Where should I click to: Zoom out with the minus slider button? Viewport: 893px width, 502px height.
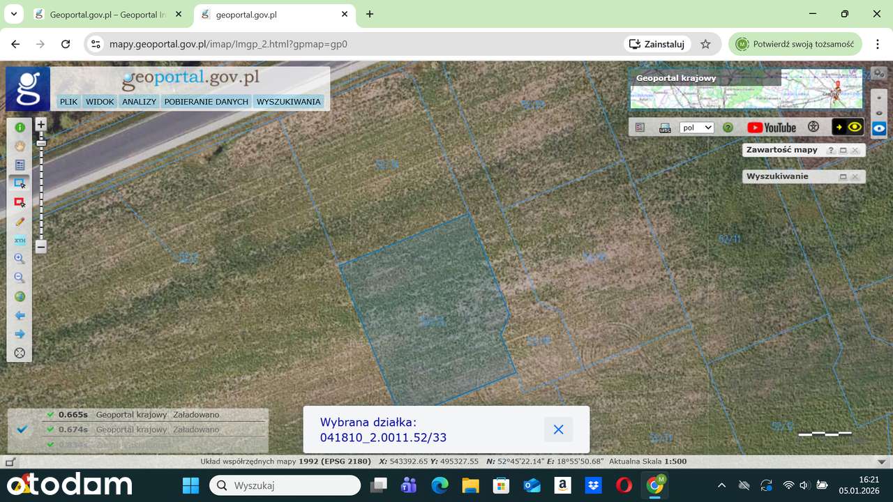[x=41, y=246]
